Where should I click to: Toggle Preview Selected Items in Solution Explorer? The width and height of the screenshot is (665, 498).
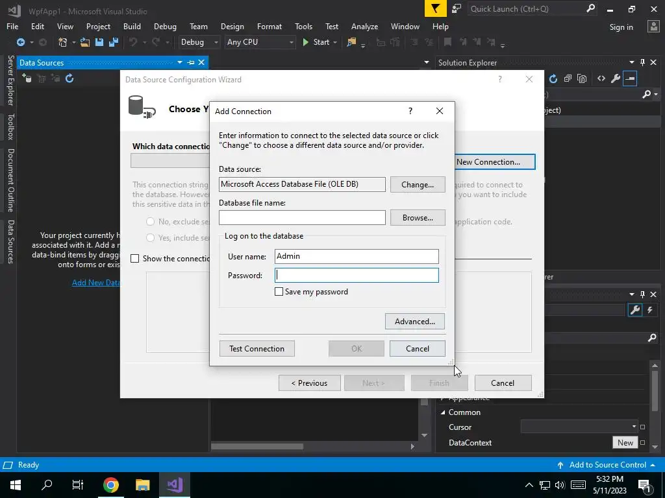630,78
